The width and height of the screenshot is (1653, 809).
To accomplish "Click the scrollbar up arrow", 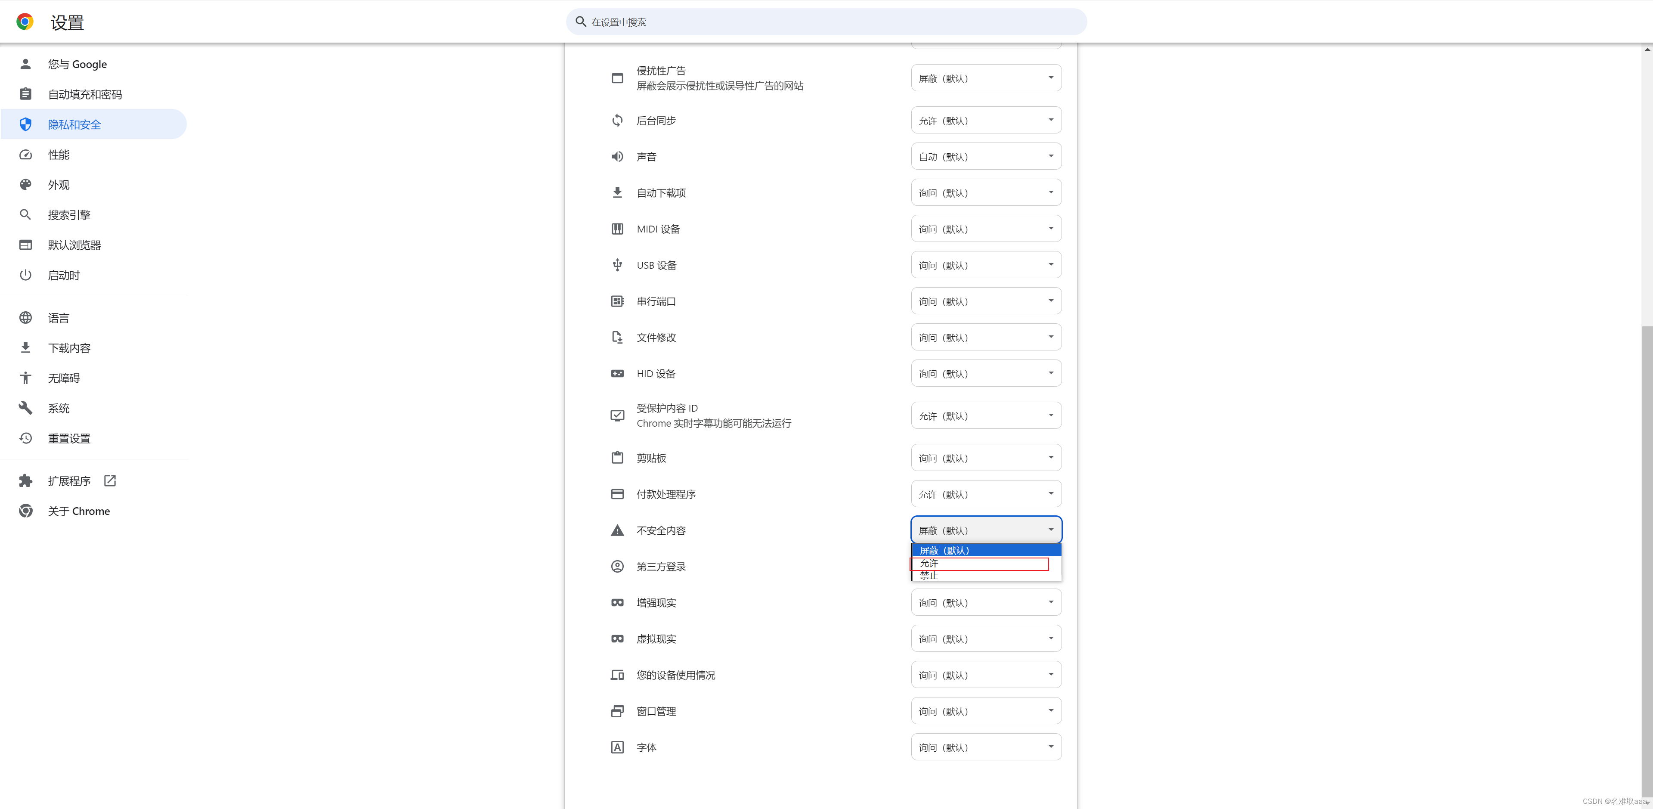I will coord(1647,49).
